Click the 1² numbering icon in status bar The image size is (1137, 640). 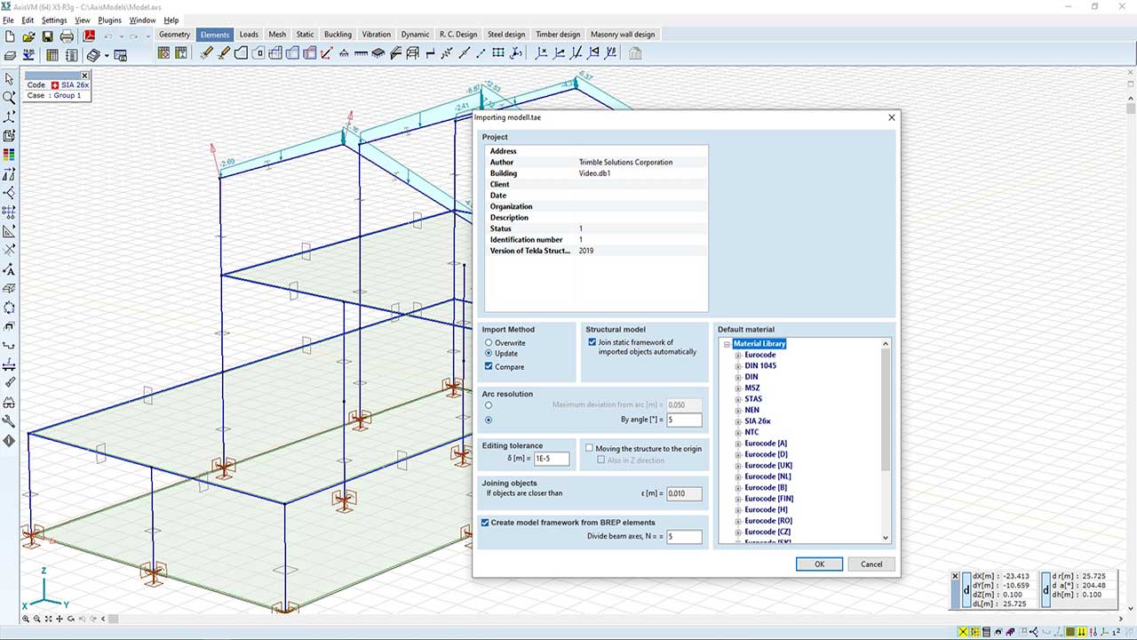[1117, 632]
